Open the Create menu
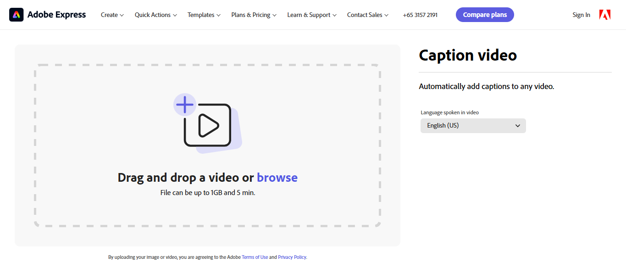The width and height of the screenshot is (626, 274). [x=111, y=15]
